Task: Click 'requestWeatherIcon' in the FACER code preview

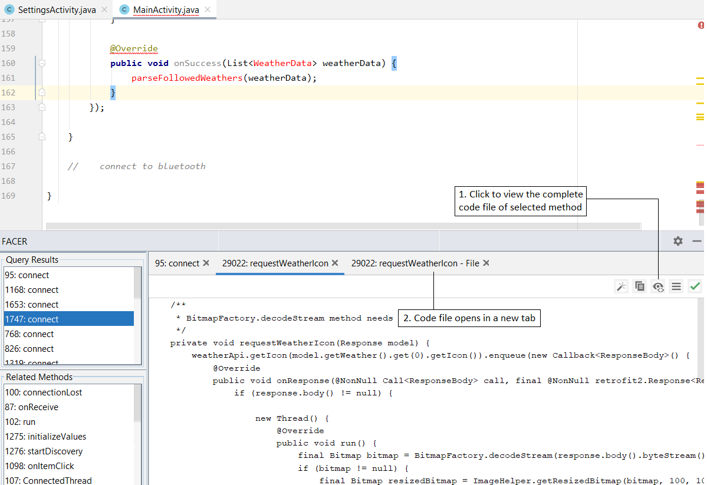Action: 287,343
